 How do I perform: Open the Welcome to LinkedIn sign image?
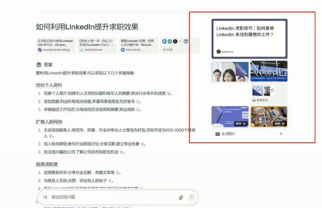pyautogui.click(x=269, y=71)
